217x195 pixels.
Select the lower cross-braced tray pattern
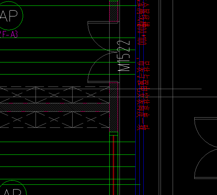pyautogui.click(x=55, y=119)
